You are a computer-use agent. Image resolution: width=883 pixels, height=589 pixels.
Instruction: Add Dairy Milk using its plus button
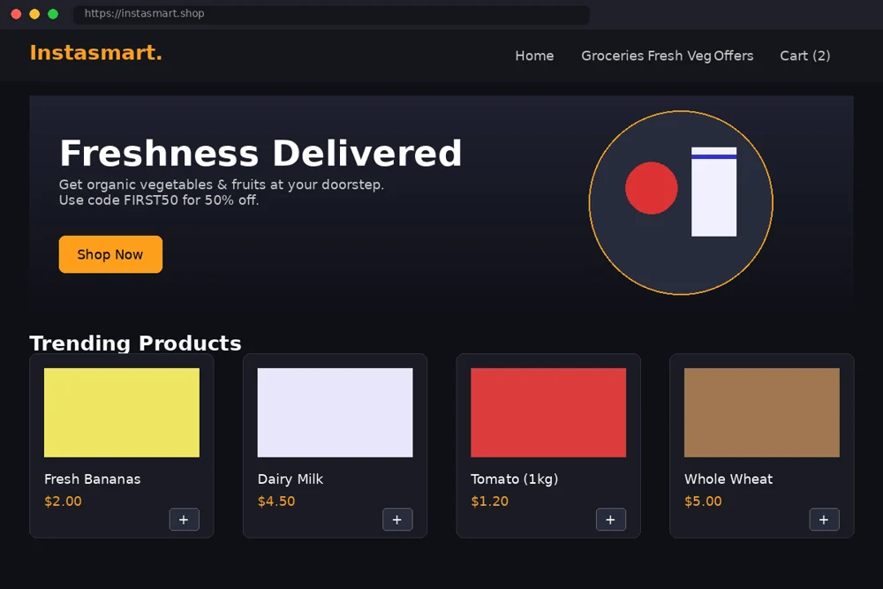[397, 519]
